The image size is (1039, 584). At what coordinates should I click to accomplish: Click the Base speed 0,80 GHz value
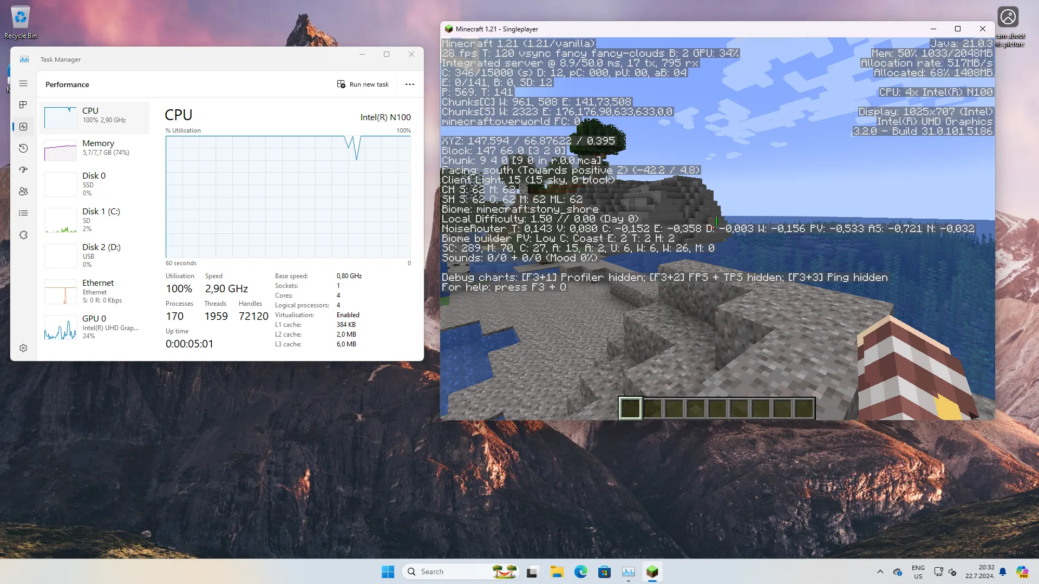(x=349, y=276)
